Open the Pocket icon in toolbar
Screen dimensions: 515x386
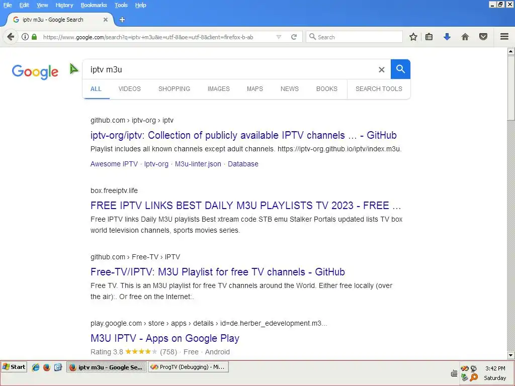tap(483, 37)
